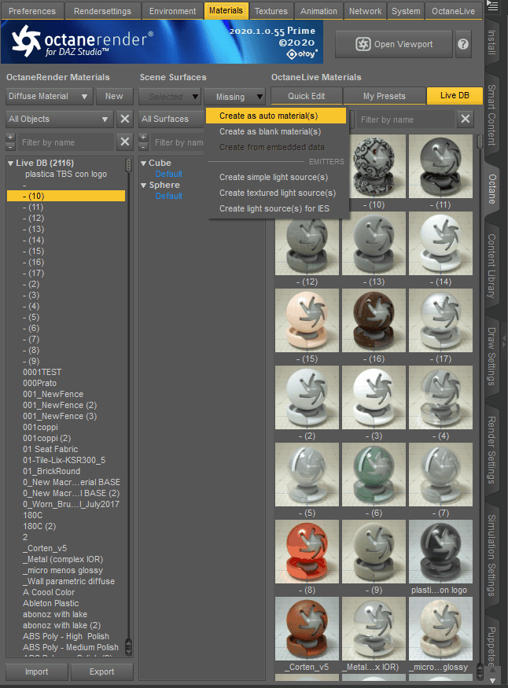Select the Cube Default surface
This screenshot has height=688, width=508.
point(169,175)
